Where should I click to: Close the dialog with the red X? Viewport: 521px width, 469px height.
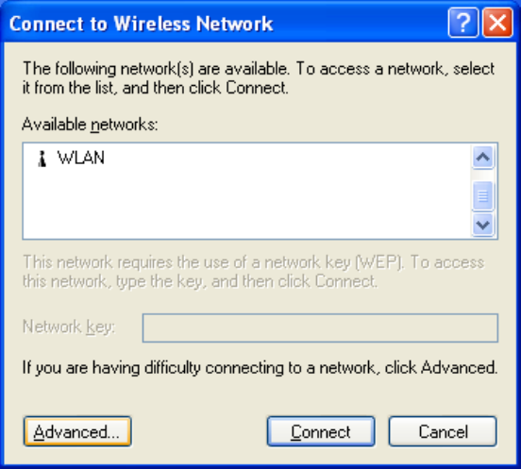click(497, 23)
